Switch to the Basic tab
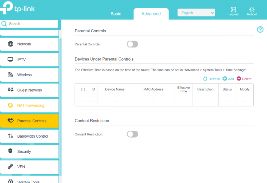The height and width of the screenshot is (183, 267). [x=116, y=14]
